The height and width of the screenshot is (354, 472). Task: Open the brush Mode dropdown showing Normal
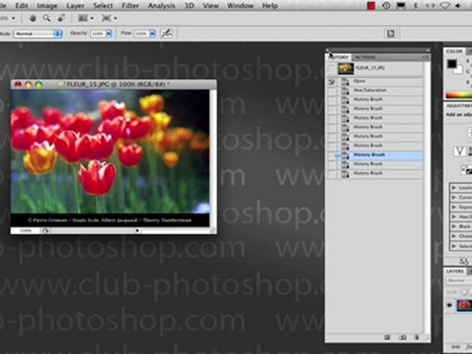click(x=38, y=33)
